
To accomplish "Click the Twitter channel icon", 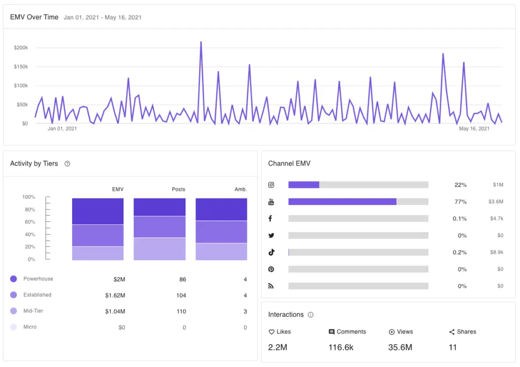I will click(x=271, y=236).
